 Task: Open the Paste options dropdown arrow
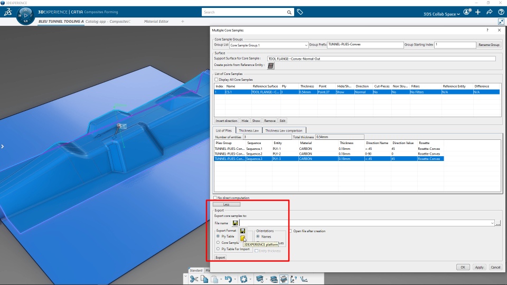[221, 279]
